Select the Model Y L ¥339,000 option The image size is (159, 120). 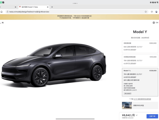pos(140,82)
